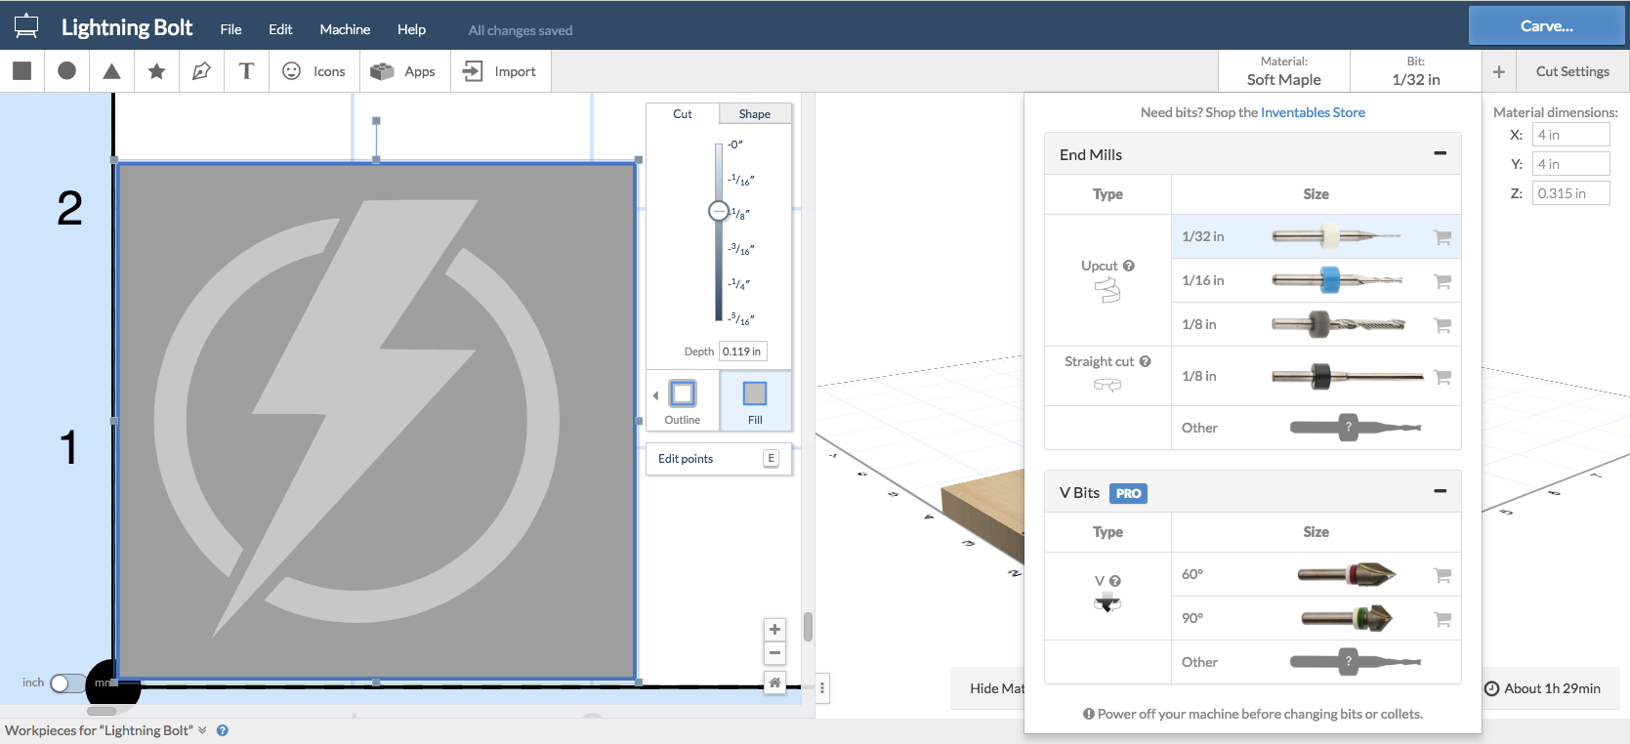Open the Edit menu
This screenshot has height=744, width=1630.
click(x=280, y=29)
